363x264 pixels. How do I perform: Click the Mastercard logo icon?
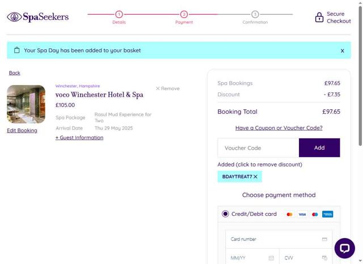[x=289, y=214]
